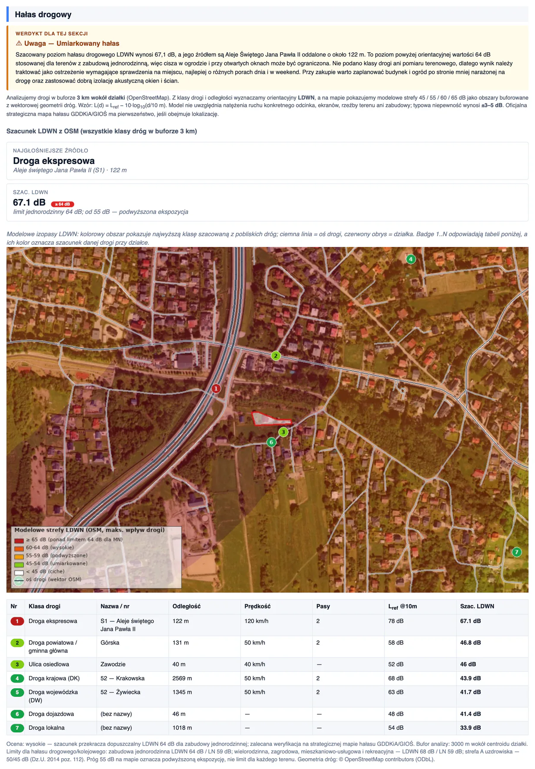Click badge 7 in the Droga lokalna row
535x769 pixels.
pos(17,728)
